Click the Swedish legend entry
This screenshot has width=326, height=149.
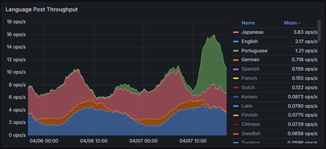(251, 133)
